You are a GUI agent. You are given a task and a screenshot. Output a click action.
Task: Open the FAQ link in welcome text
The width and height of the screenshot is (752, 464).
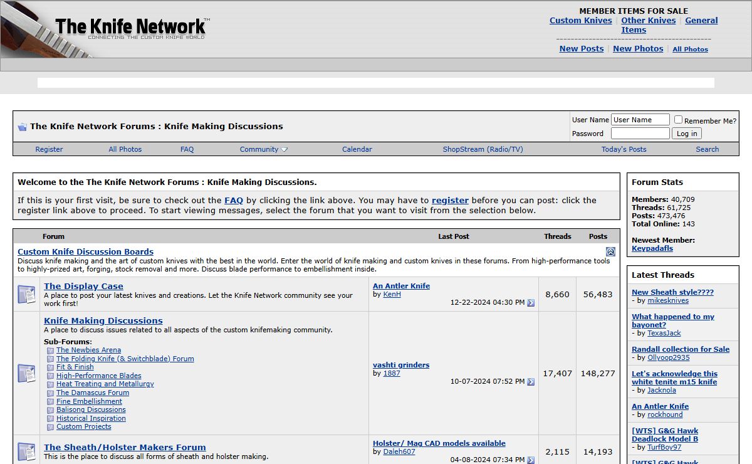[x=234, y=201]
